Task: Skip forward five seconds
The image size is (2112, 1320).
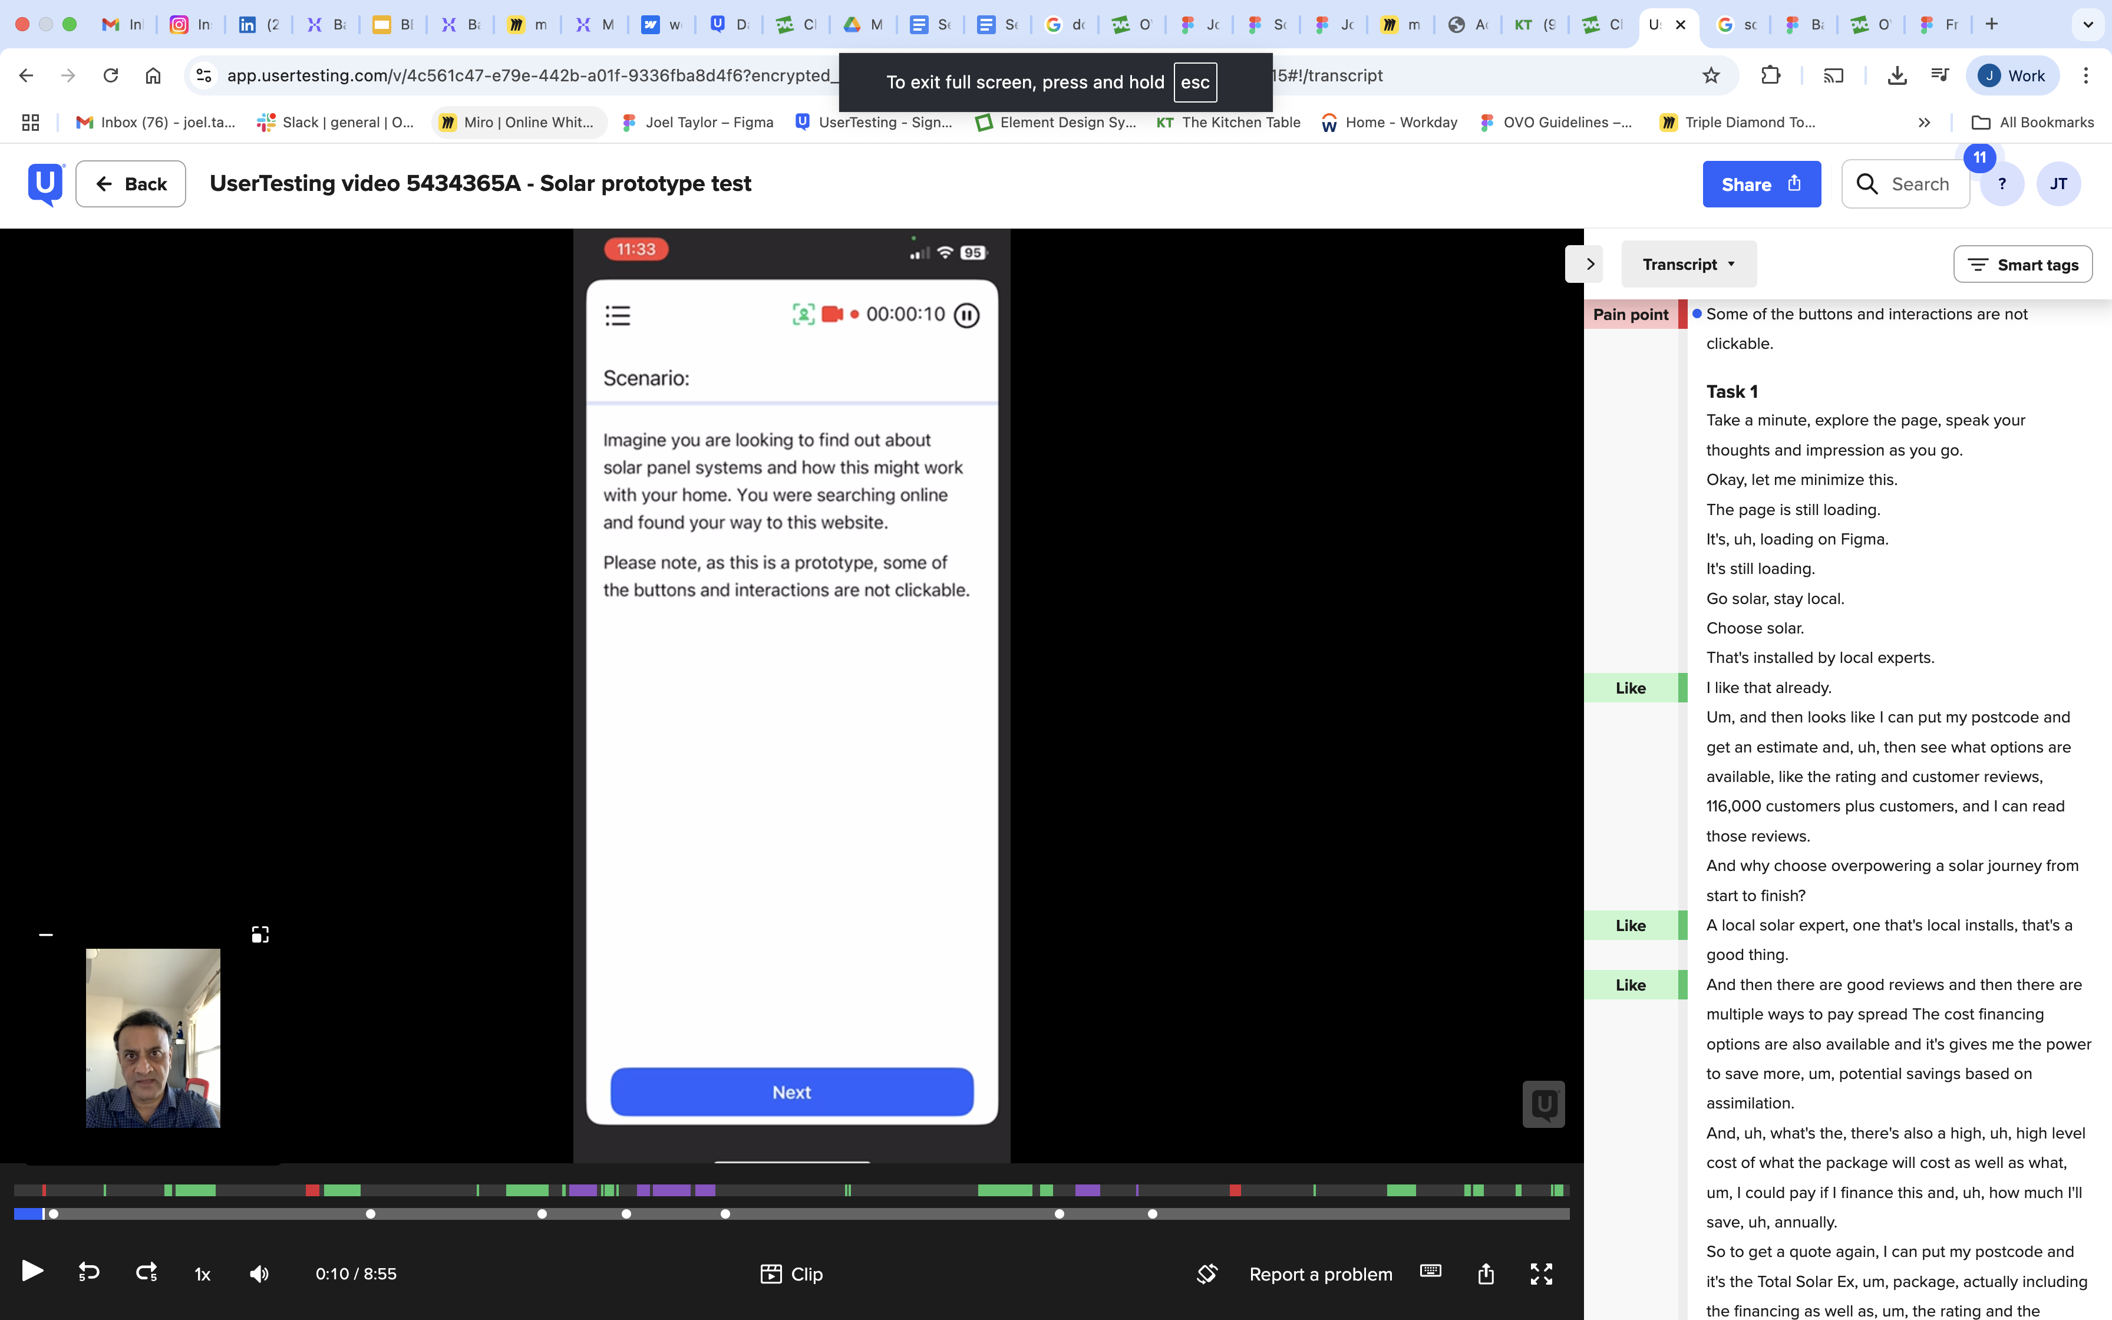Action: pos(147,1273)
